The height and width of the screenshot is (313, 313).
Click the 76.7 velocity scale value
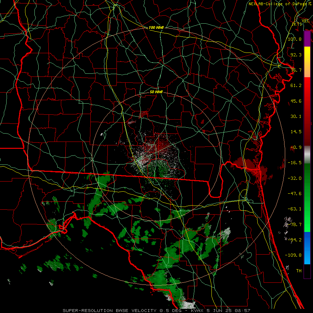(x=296, y=70)
